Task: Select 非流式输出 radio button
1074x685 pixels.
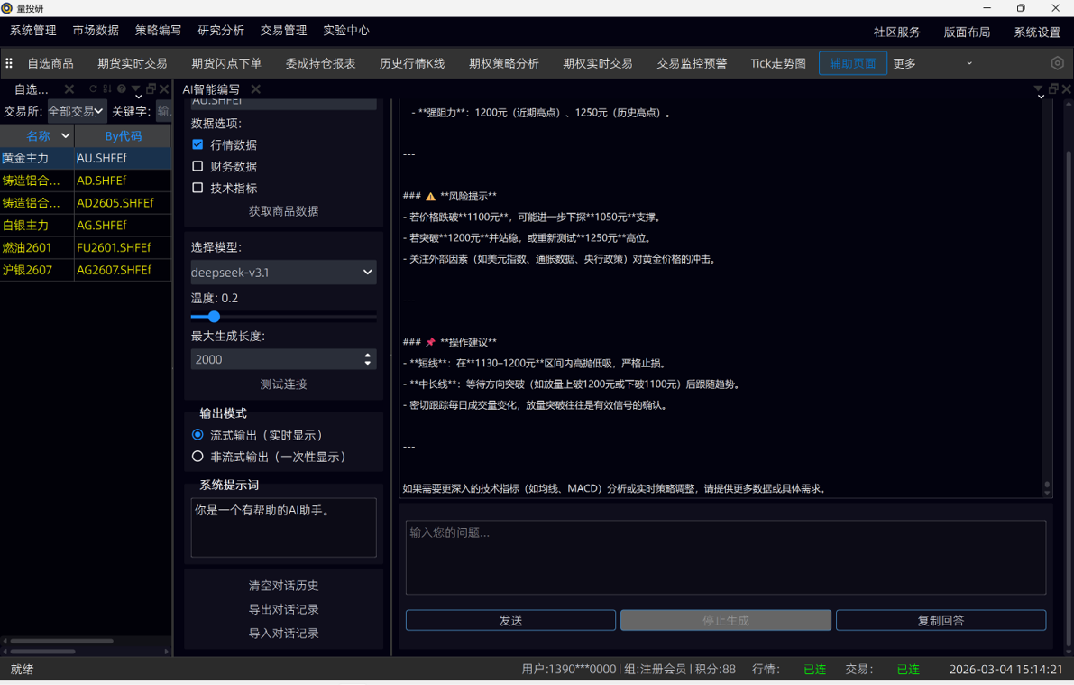Action: pos(197,456)
